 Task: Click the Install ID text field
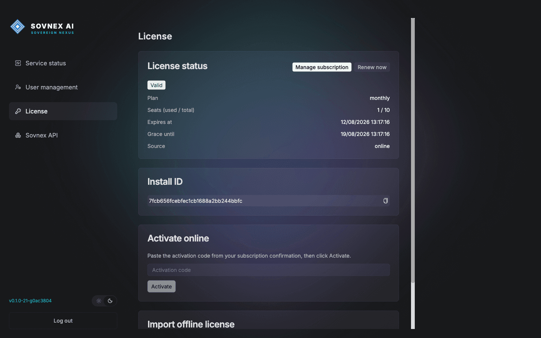coord(269,201)
